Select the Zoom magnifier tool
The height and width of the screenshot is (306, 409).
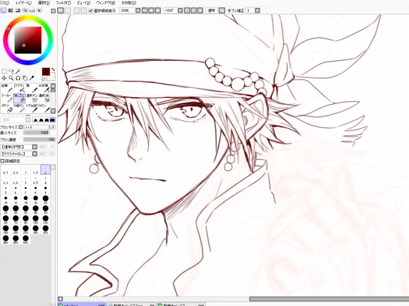click(x=11, y=78)
